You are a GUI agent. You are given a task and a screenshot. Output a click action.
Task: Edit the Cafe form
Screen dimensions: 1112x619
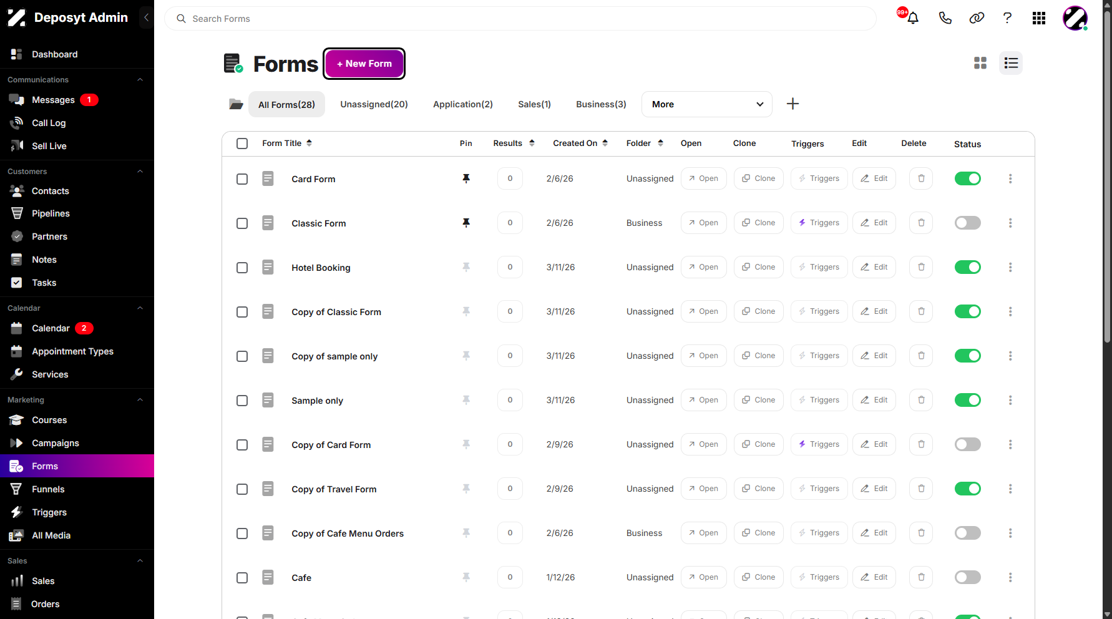coord(874,577)
